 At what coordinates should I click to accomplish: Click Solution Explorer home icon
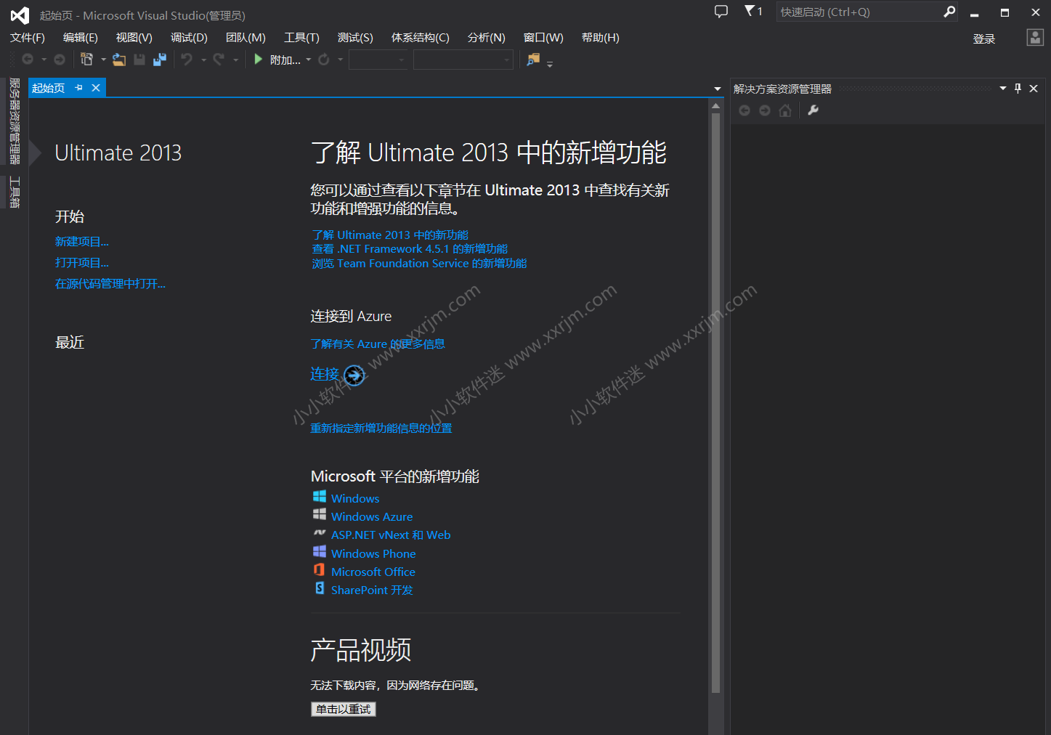pos(785,110)
